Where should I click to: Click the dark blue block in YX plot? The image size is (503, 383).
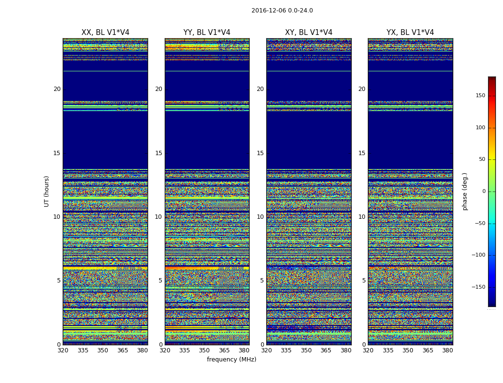pyautogui.click(x=410, y=140)
